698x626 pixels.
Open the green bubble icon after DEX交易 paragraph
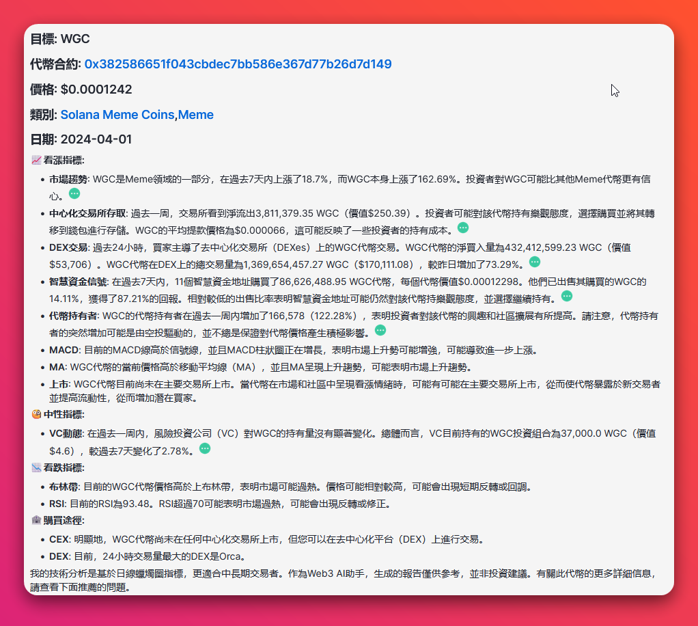535,262
